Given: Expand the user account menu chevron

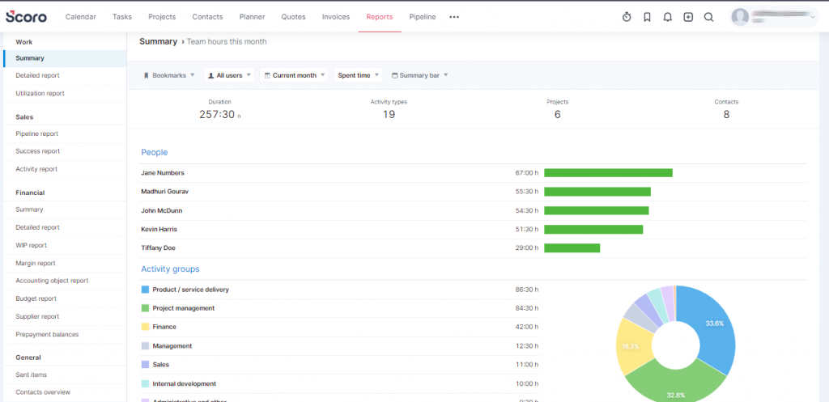Looking at the screenshot, I should pos(813,18).
